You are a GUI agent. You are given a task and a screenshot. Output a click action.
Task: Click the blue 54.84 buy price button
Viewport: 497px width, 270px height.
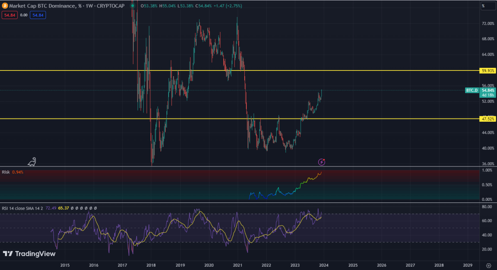[x=37, y=14]
